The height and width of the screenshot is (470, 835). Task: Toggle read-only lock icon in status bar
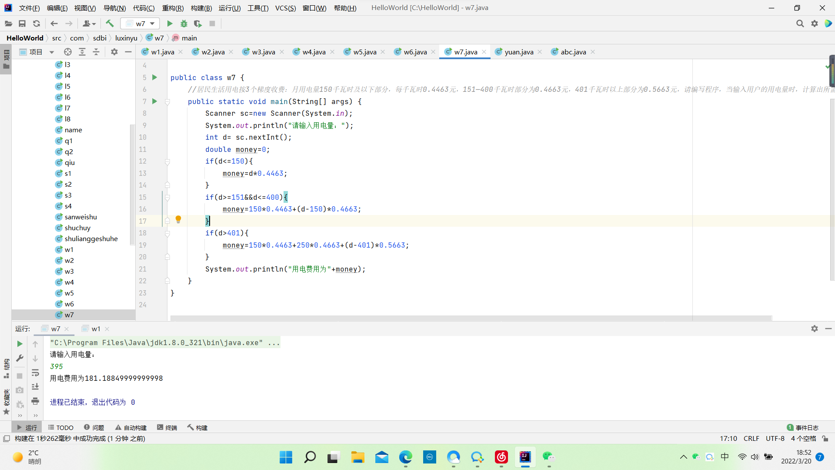pos(825,439)
